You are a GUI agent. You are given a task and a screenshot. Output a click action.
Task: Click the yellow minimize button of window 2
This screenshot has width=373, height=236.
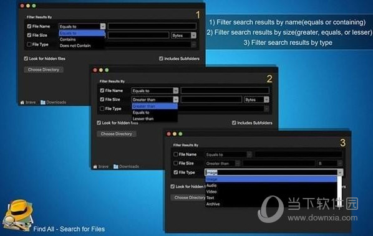(x=101, y=70)
